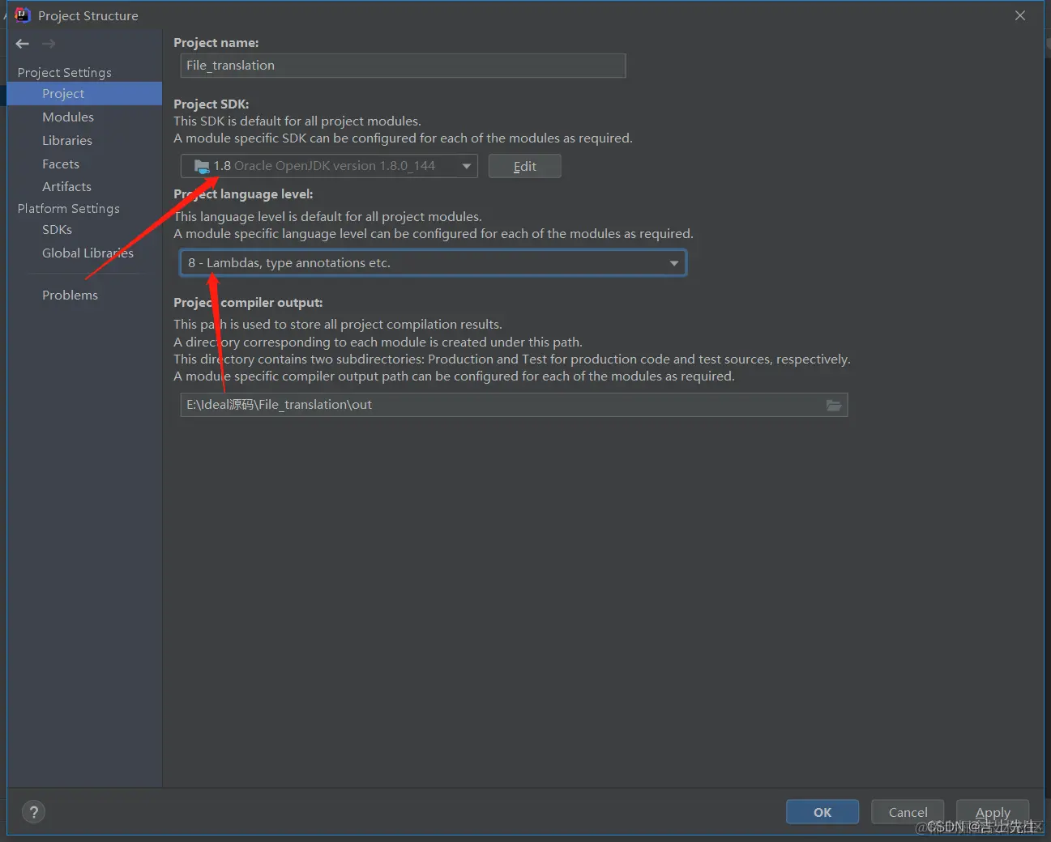The width and height of the screenshot is (1051, 842).
Task: Click the back navigation arrow
Action: click(x=23, y=44)
